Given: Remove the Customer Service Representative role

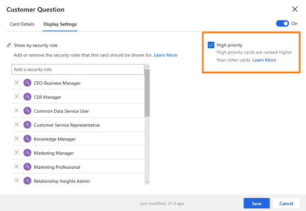Looking at the screenshot, I should 17,125.
